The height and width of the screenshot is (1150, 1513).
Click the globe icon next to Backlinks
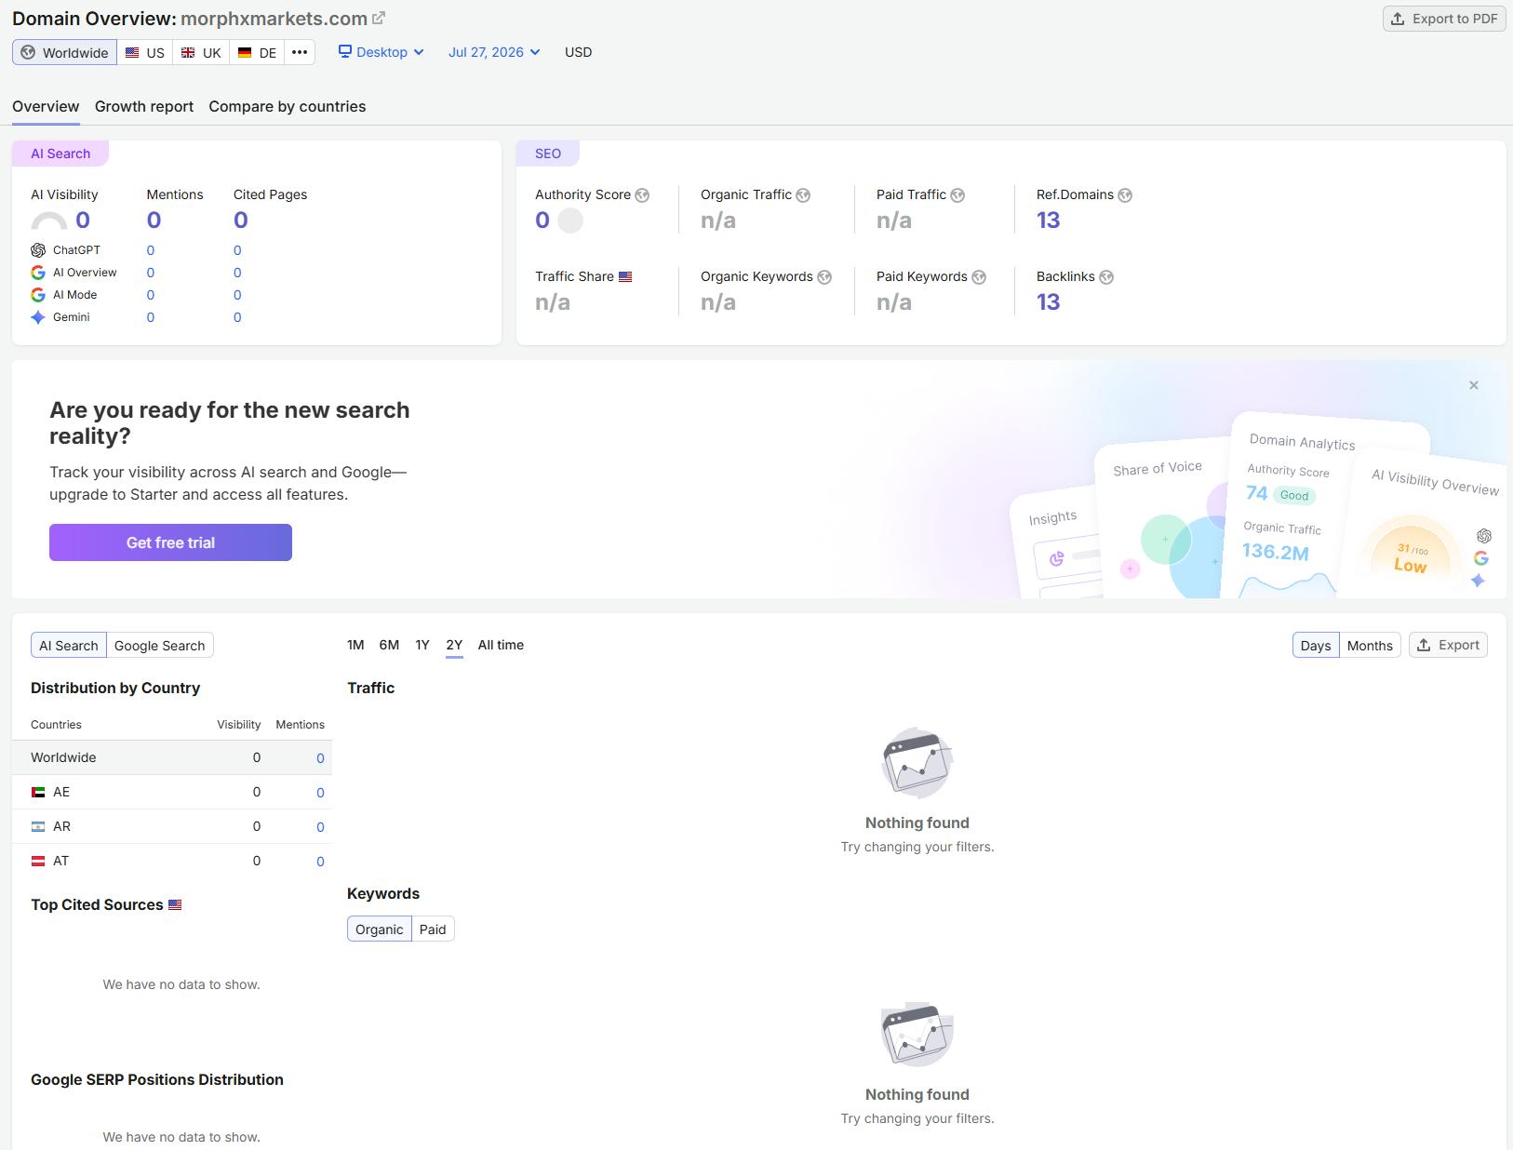pos(1106,277)
